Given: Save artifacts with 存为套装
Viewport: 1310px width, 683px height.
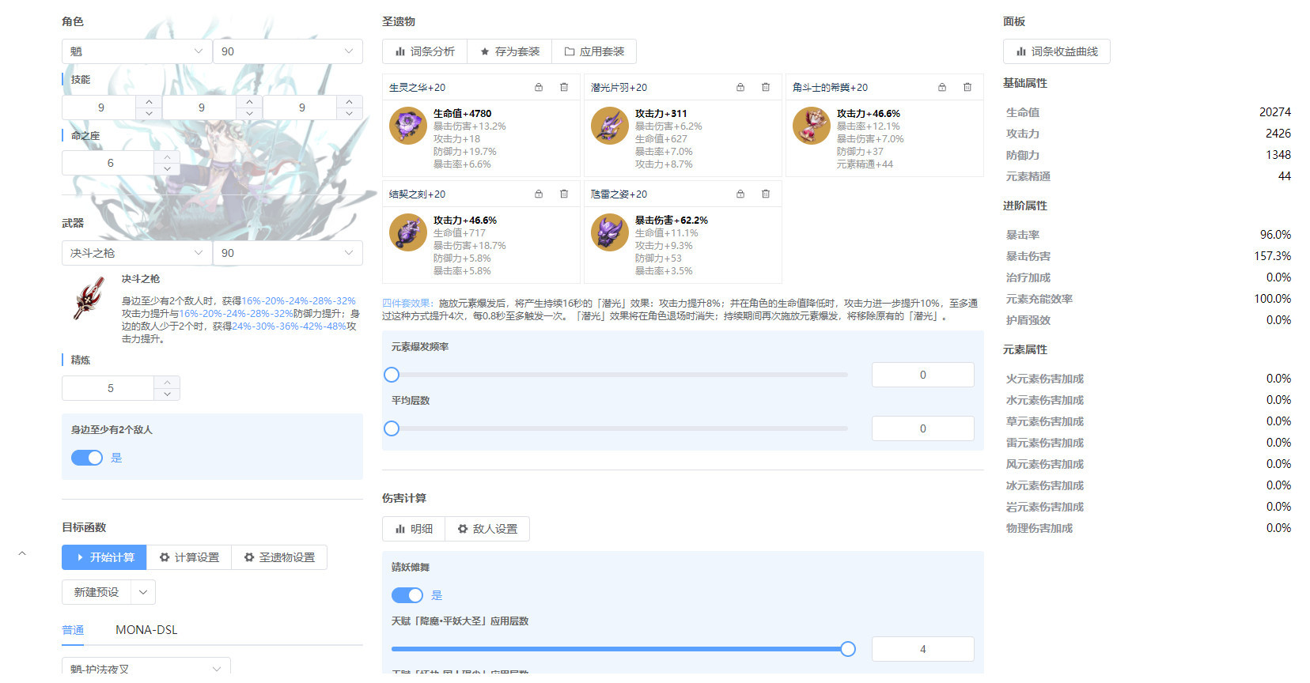Looking at the screenshot, I should 509,51.
